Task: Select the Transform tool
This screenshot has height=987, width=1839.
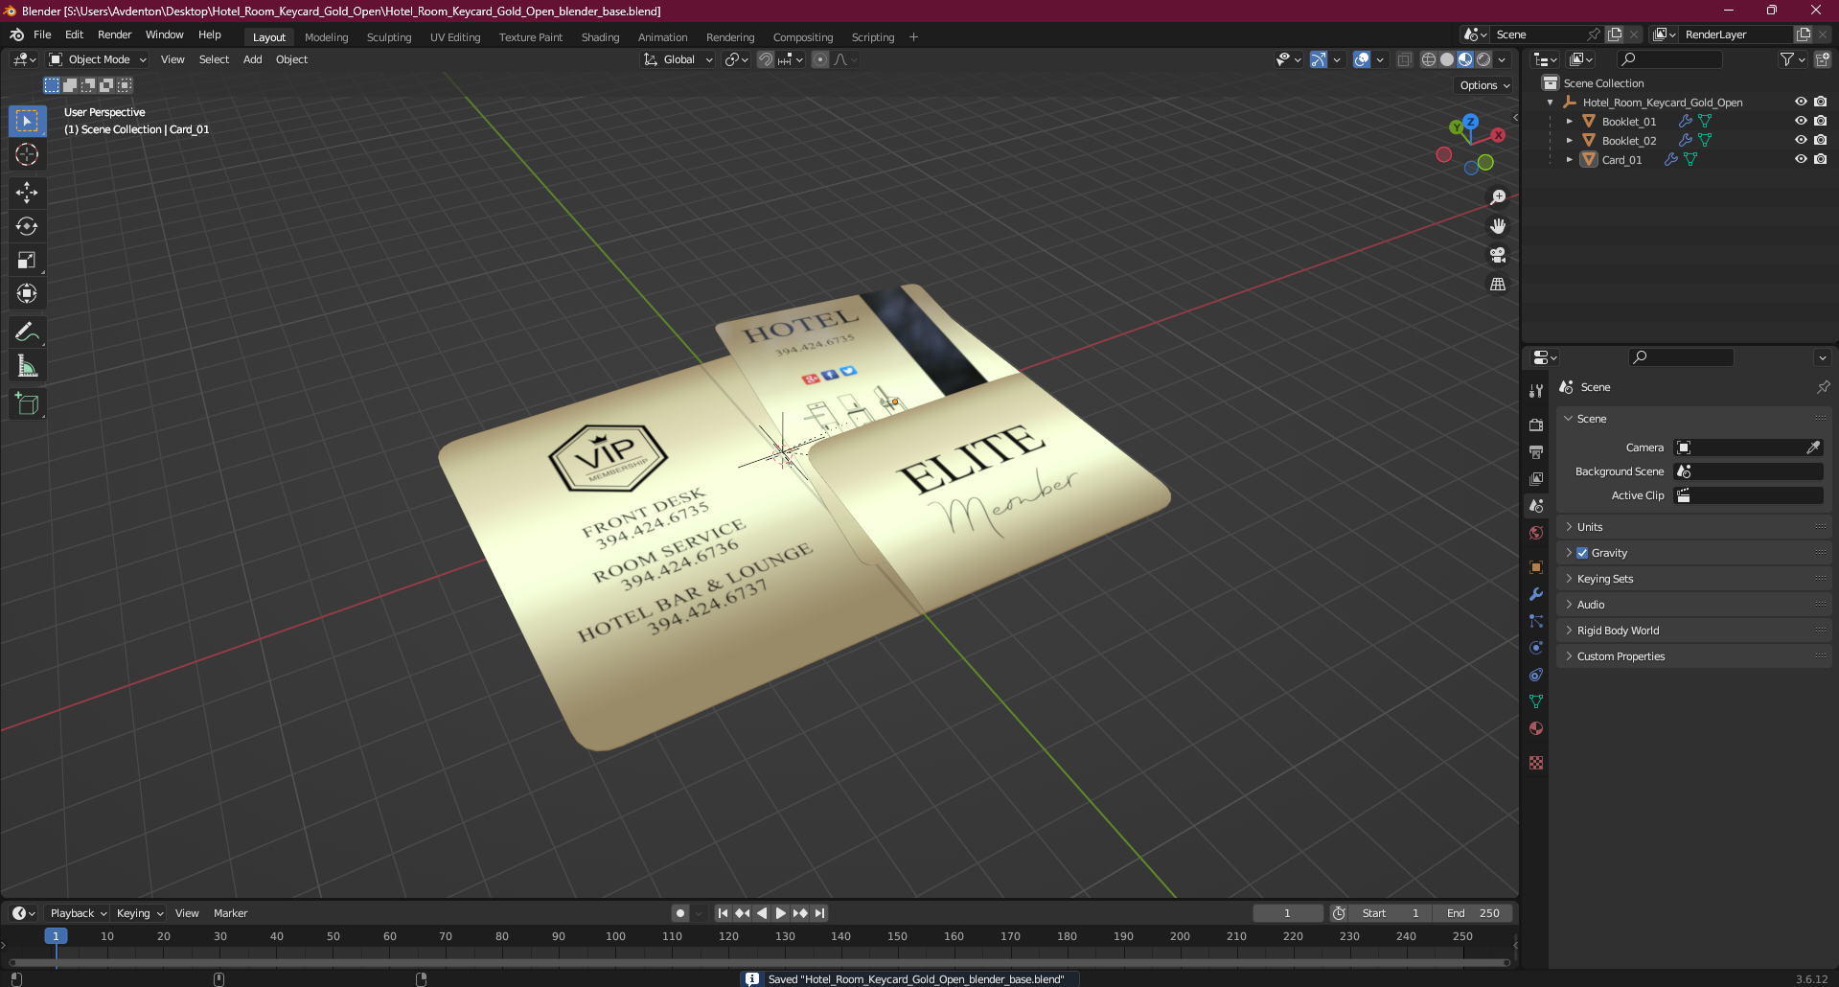Action: (x=27, y=293)
